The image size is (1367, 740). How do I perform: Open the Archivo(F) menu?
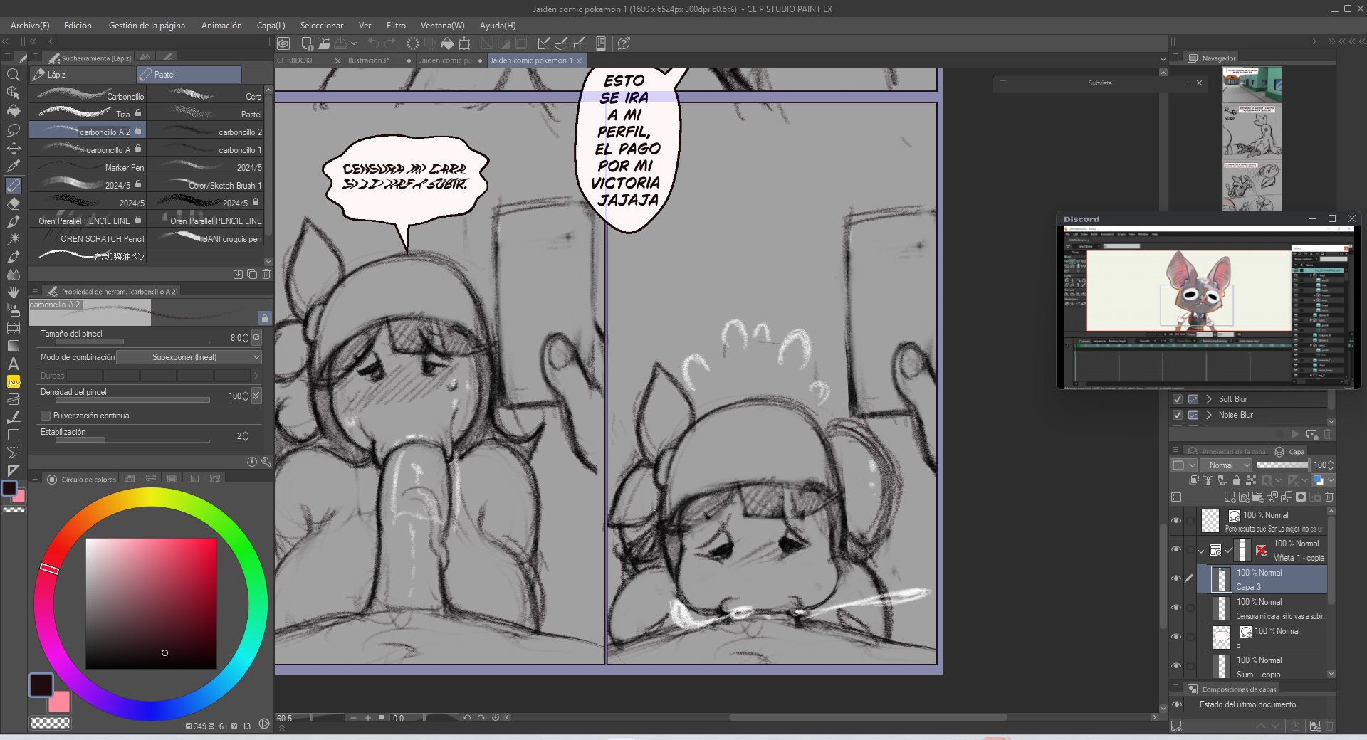tap(30, 26)
